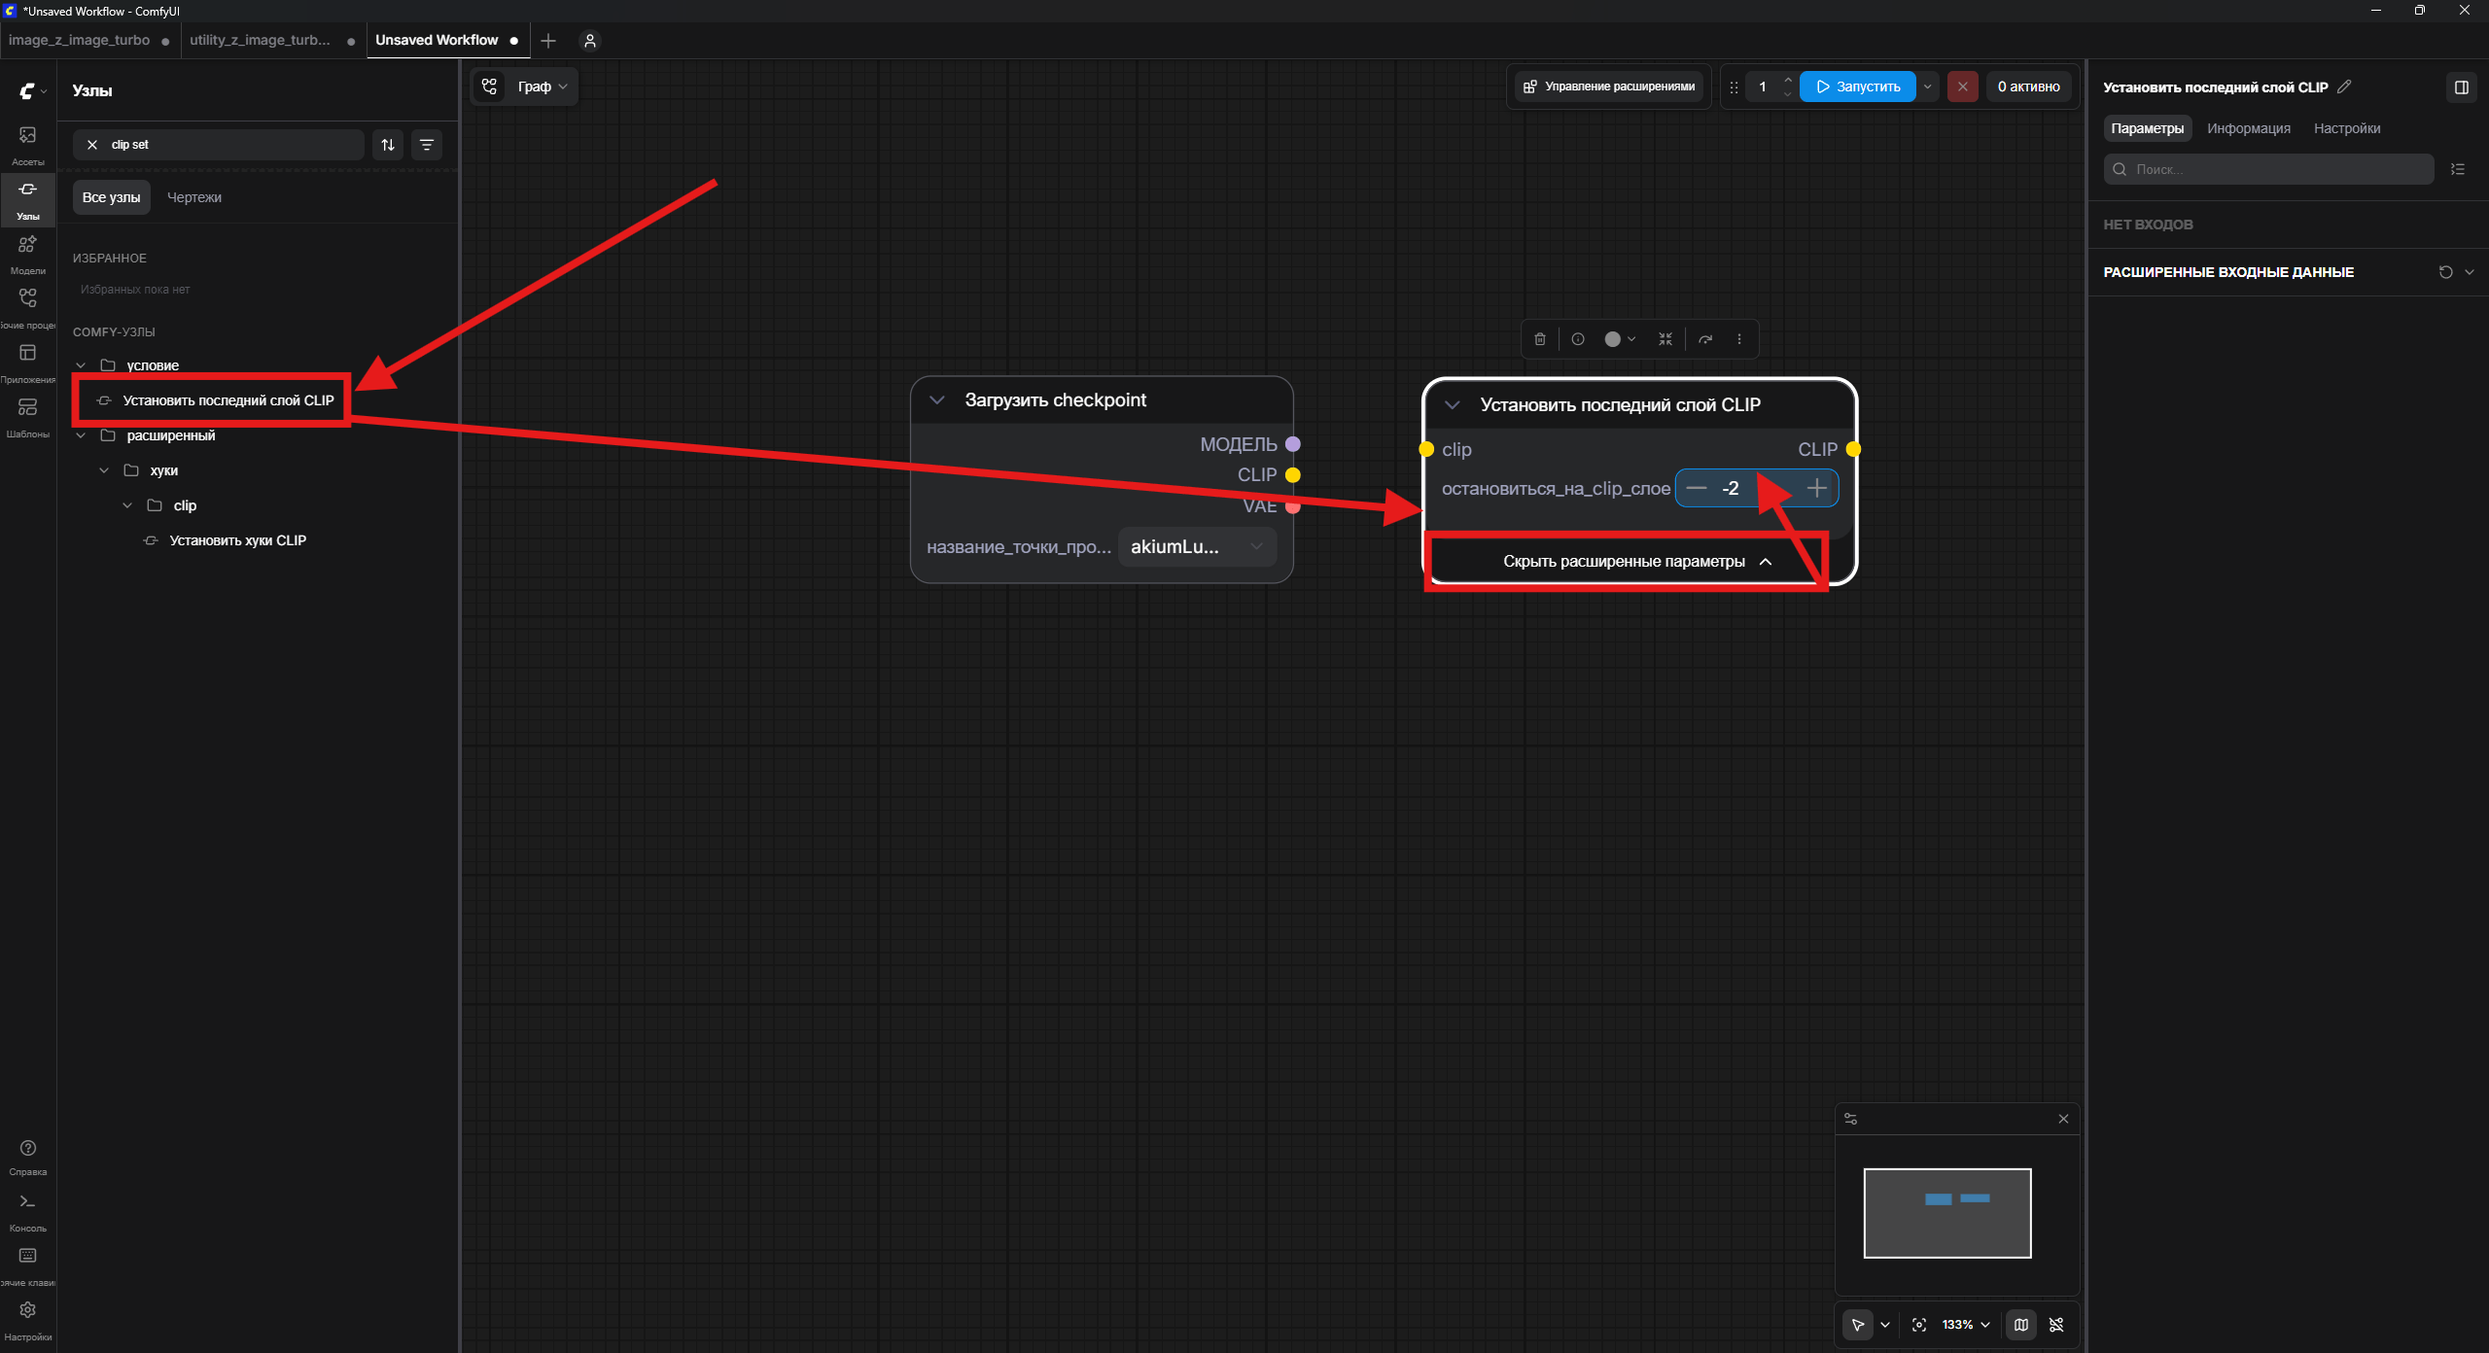Open the node filter icon
The height and width of the screenshot is (1353, 2489).
427,145
